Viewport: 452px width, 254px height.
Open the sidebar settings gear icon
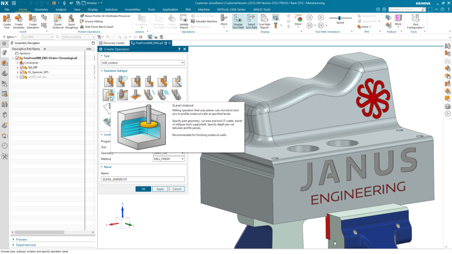click(4, 43)
